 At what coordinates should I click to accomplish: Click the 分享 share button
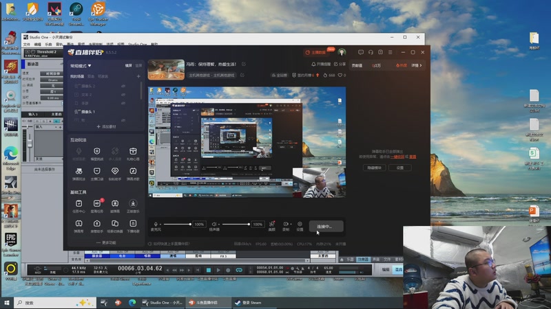coord(340,64)
